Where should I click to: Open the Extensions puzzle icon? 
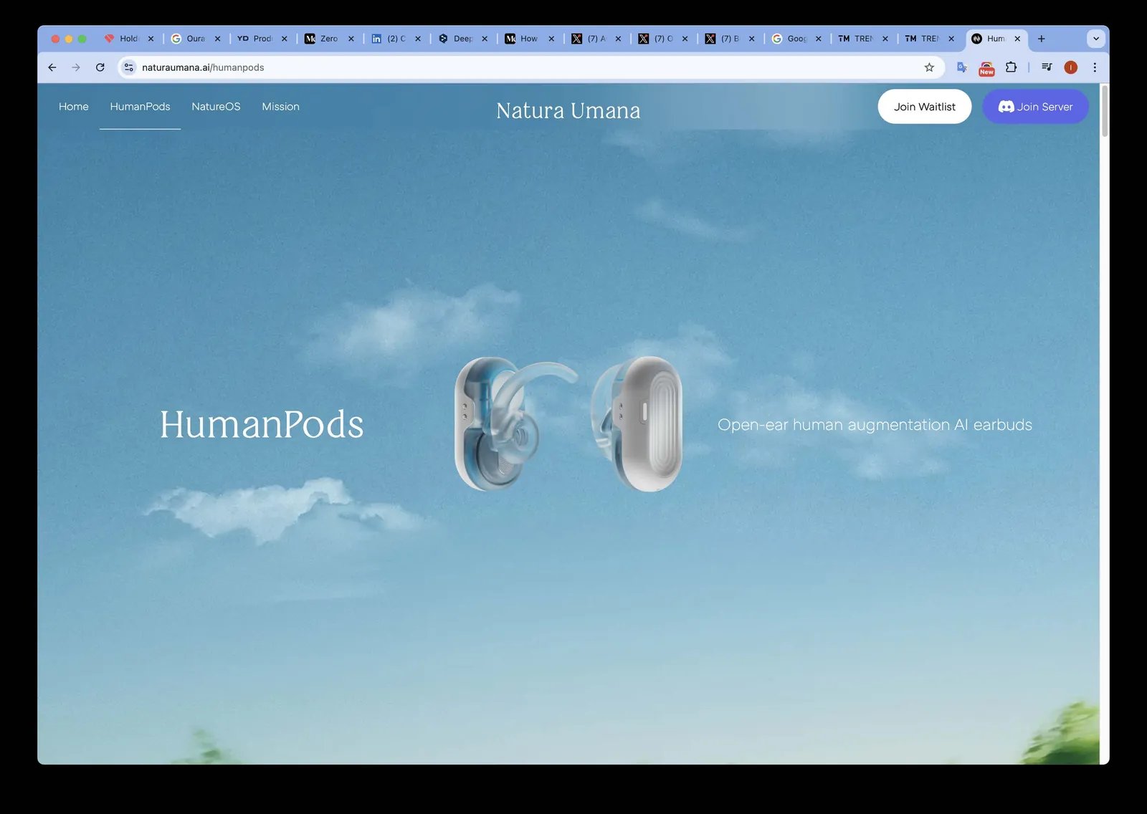[1011, 67]
